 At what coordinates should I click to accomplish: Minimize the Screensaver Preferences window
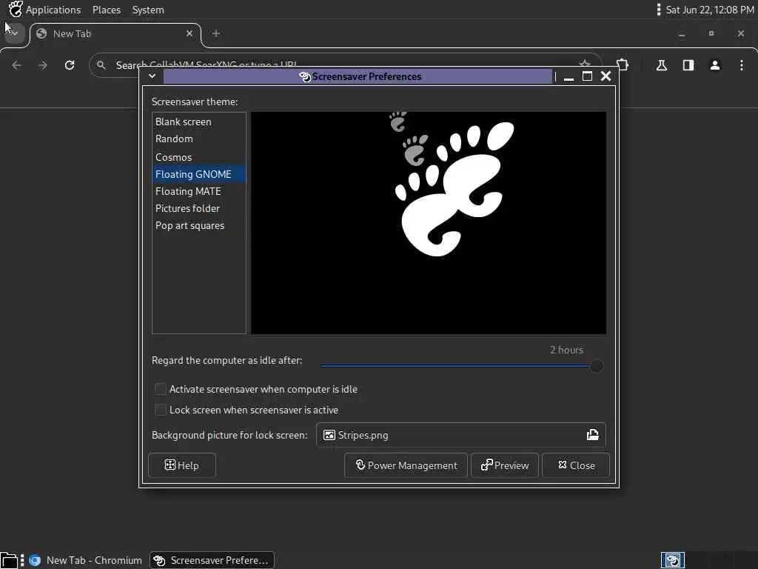tap(569, 76)
